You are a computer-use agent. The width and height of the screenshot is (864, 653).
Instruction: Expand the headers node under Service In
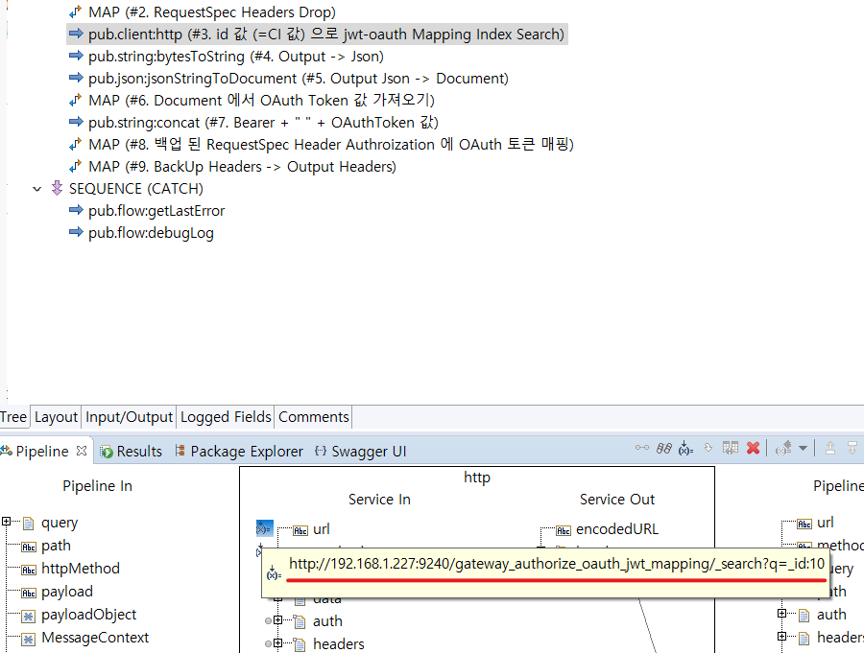[278, 644]
